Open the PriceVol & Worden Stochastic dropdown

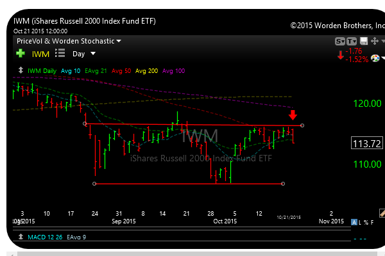69,41
